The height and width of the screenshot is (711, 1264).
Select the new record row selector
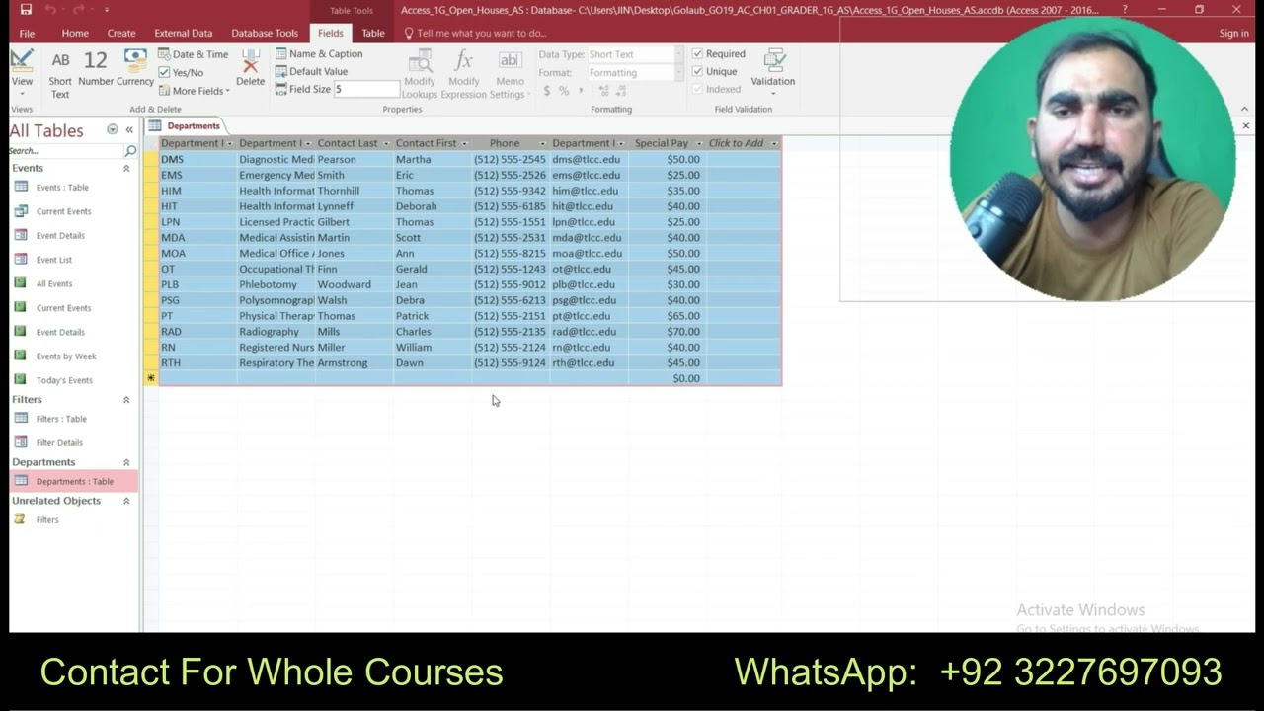(151, 378)
